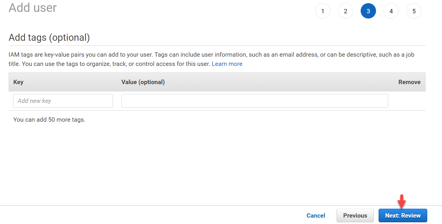Image resolution: width=442 pixels, height=224 pixels.
Task: Click the tags remaining count text
Action: pyautogui.click(x=49, y=119)
